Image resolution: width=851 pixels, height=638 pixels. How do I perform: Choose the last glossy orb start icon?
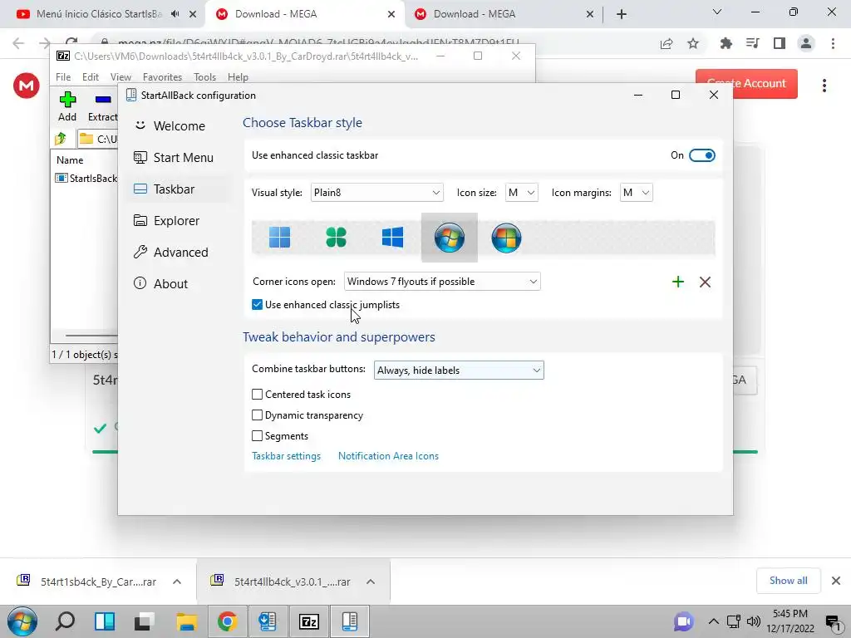click(x=506, y=238)
